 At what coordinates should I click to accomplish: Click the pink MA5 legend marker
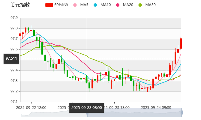75,5
